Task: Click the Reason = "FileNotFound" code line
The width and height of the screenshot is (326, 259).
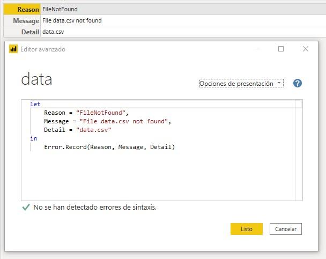Action: pos(86,113)
